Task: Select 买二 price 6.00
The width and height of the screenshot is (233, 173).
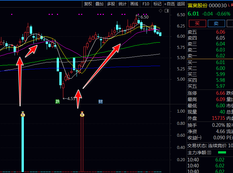Action: coord(220,68)
